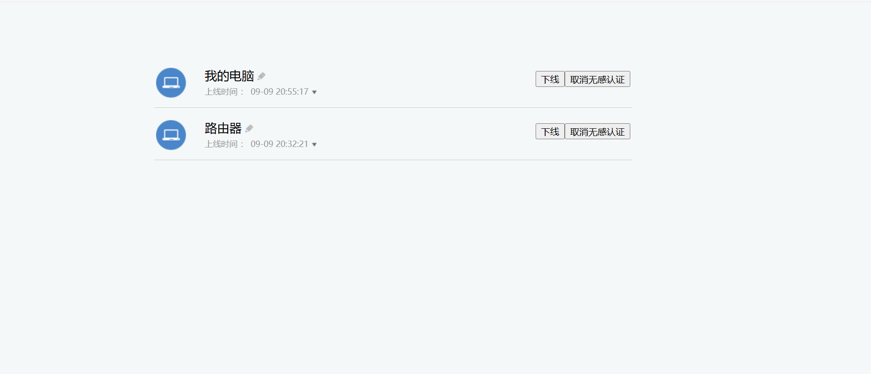The image size is (871, 374).
Task: Edit the 我的电脑 device name via pencil
Action: (261, 76)
